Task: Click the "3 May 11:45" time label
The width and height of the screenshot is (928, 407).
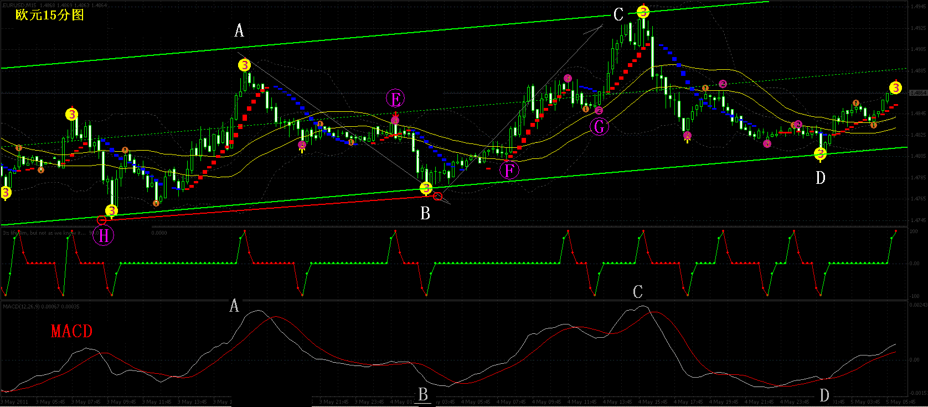Action: click(x=157, y=402)
